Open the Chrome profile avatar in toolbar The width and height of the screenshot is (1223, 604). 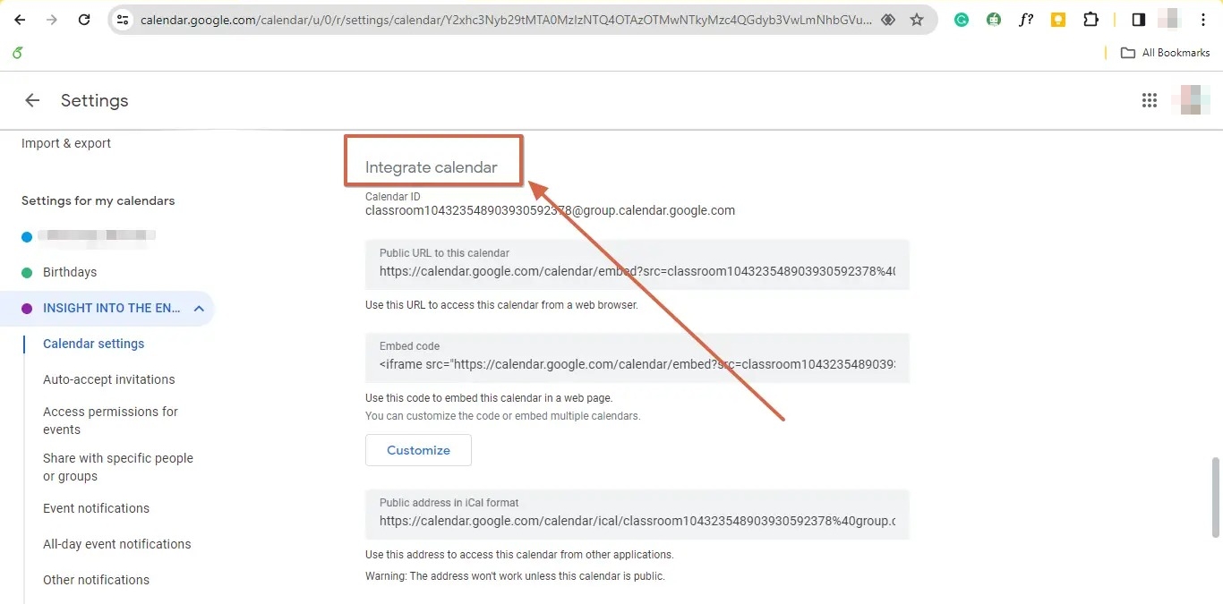(1170, 20)
